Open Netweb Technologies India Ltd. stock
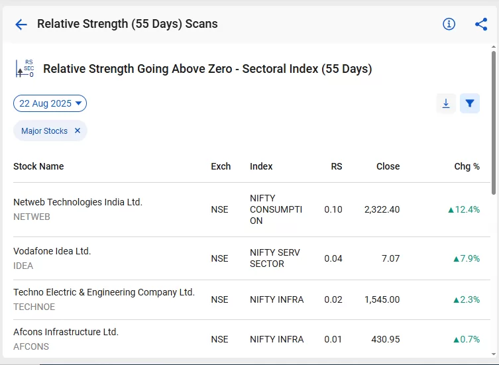The height and width of the screenshot is (365, 499). click(78, 202)
